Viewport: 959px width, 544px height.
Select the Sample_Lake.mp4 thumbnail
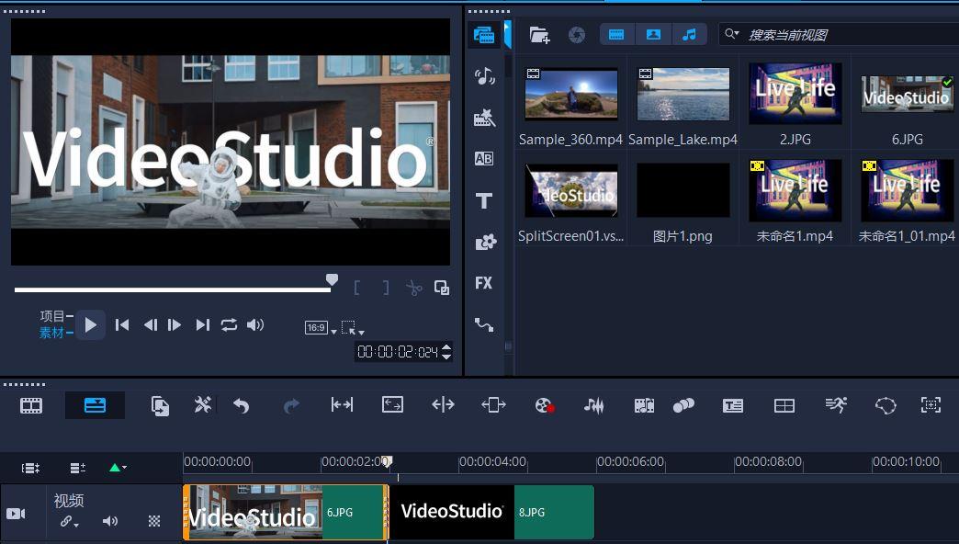click(683, 94)
